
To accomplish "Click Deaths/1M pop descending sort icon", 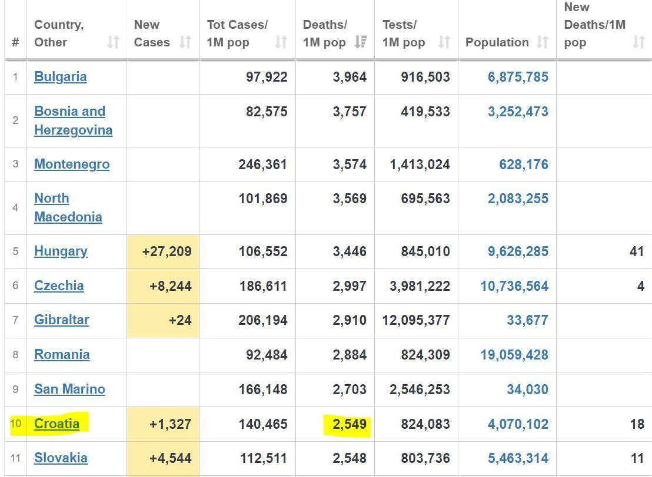I will coord(361,42).
